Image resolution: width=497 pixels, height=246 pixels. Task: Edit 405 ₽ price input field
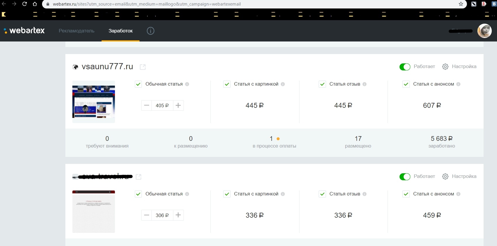tap(162, 105)
